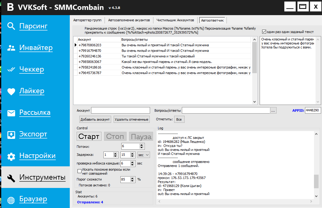The height and width of the screenshot is (208, 322).
Task: Click the download icon for Экспорт
Action: tap(11, 135)
